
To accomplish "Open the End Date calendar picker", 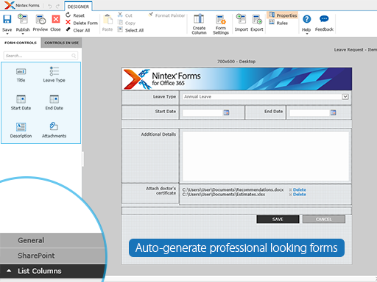I will pyautogui.click(x=333, y=112).
